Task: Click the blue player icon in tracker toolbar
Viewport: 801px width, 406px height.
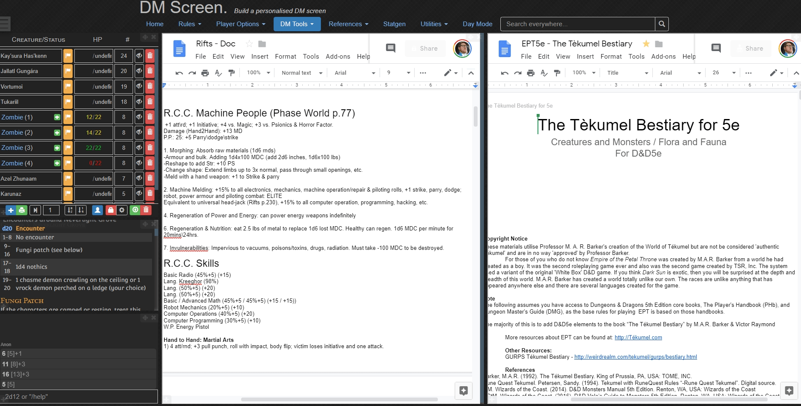Action: point(98,210)
